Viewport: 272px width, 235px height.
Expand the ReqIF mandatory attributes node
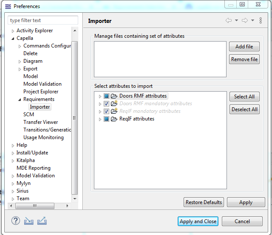[100, 112]
